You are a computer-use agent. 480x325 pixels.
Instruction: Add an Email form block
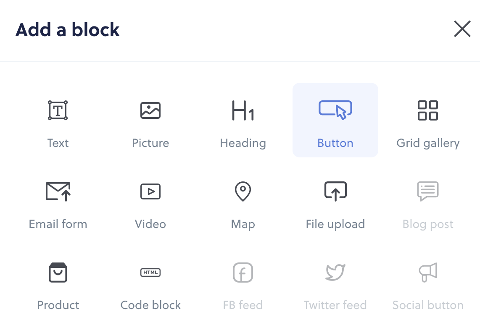[58, 191]
